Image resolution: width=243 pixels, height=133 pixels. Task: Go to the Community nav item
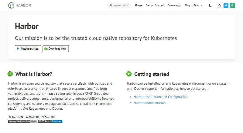click(174, 5)
